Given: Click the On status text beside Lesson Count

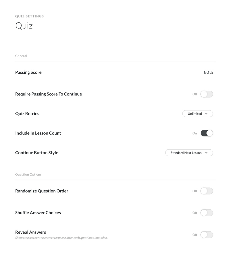Looking at the screenshot, I should 194,133.
